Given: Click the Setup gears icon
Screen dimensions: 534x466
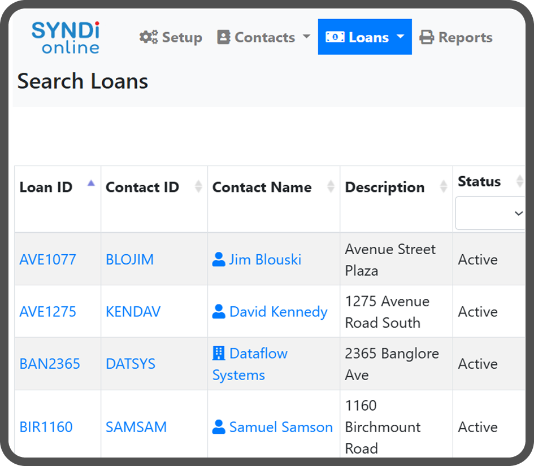Looking at the screenshot, I should click(x=149, y=37).
